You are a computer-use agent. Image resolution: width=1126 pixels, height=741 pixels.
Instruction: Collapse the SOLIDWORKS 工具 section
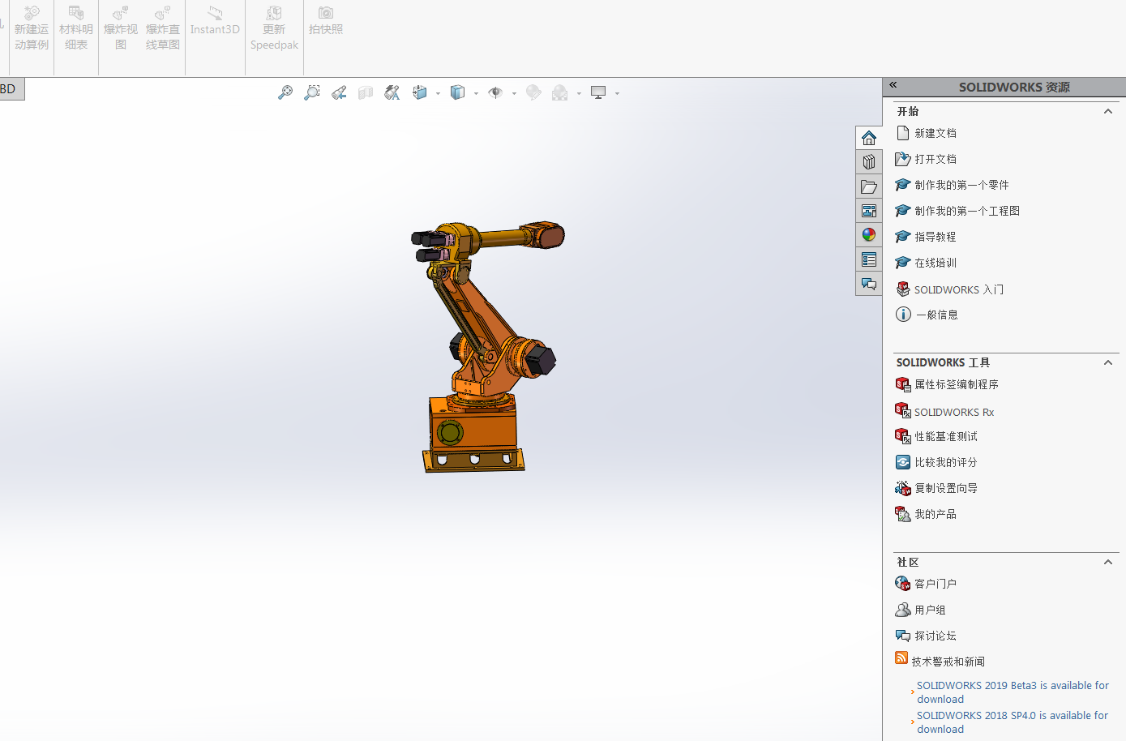[x=1108, y=362]
